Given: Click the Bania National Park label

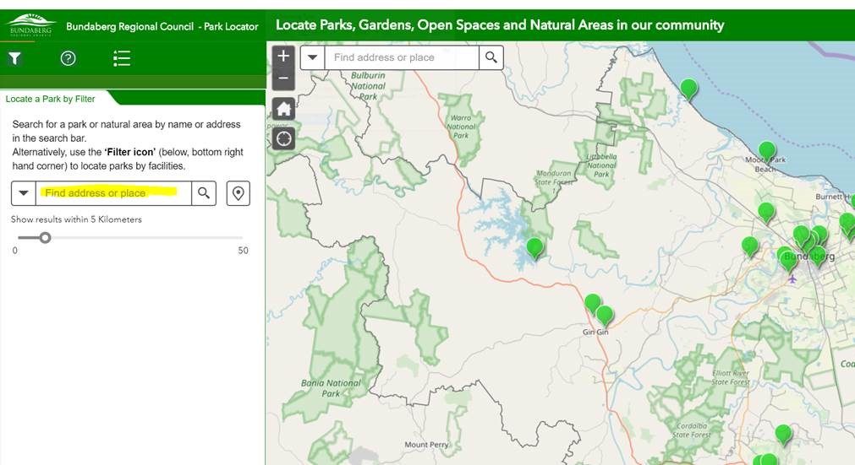Looking at the screenshot, I should (x=331, y=387).
